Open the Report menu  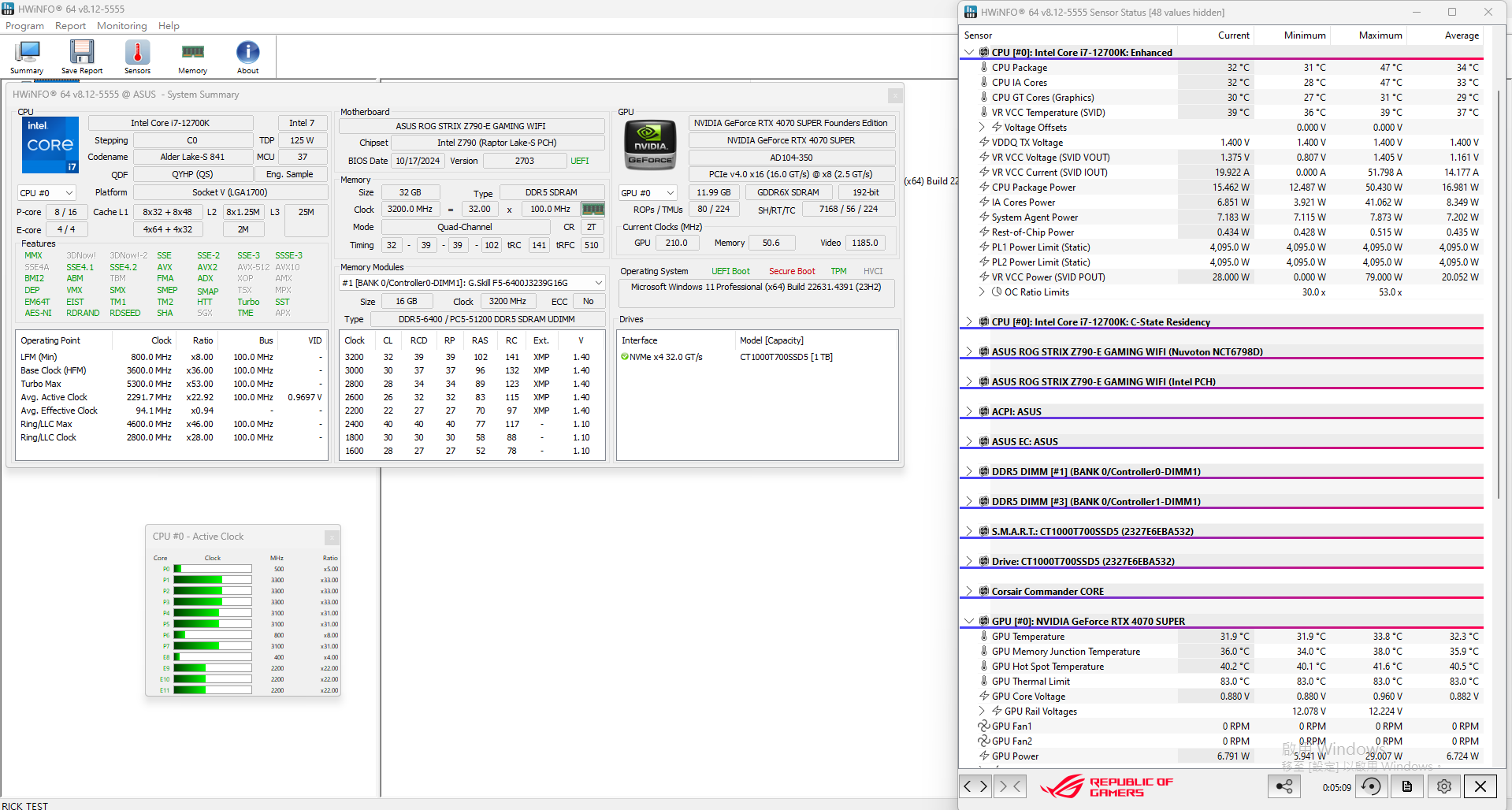[70, 26]
